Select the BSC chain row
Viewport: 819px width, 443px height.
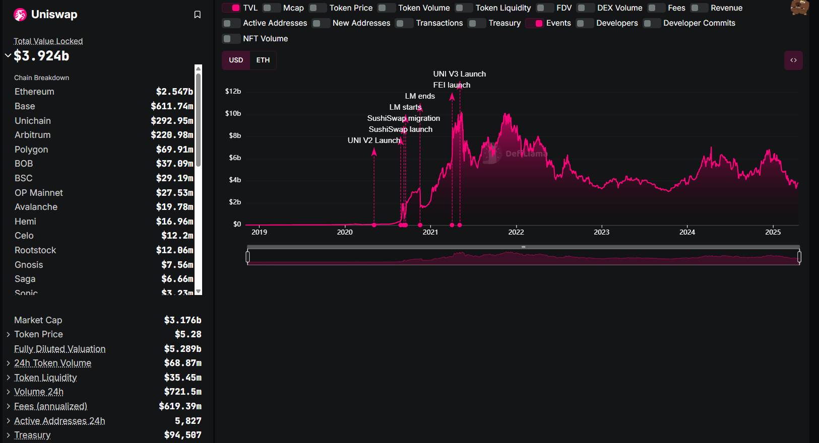(x=104, y=178)
